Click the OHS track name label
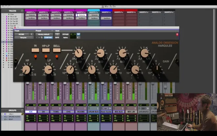 (68, 112)
